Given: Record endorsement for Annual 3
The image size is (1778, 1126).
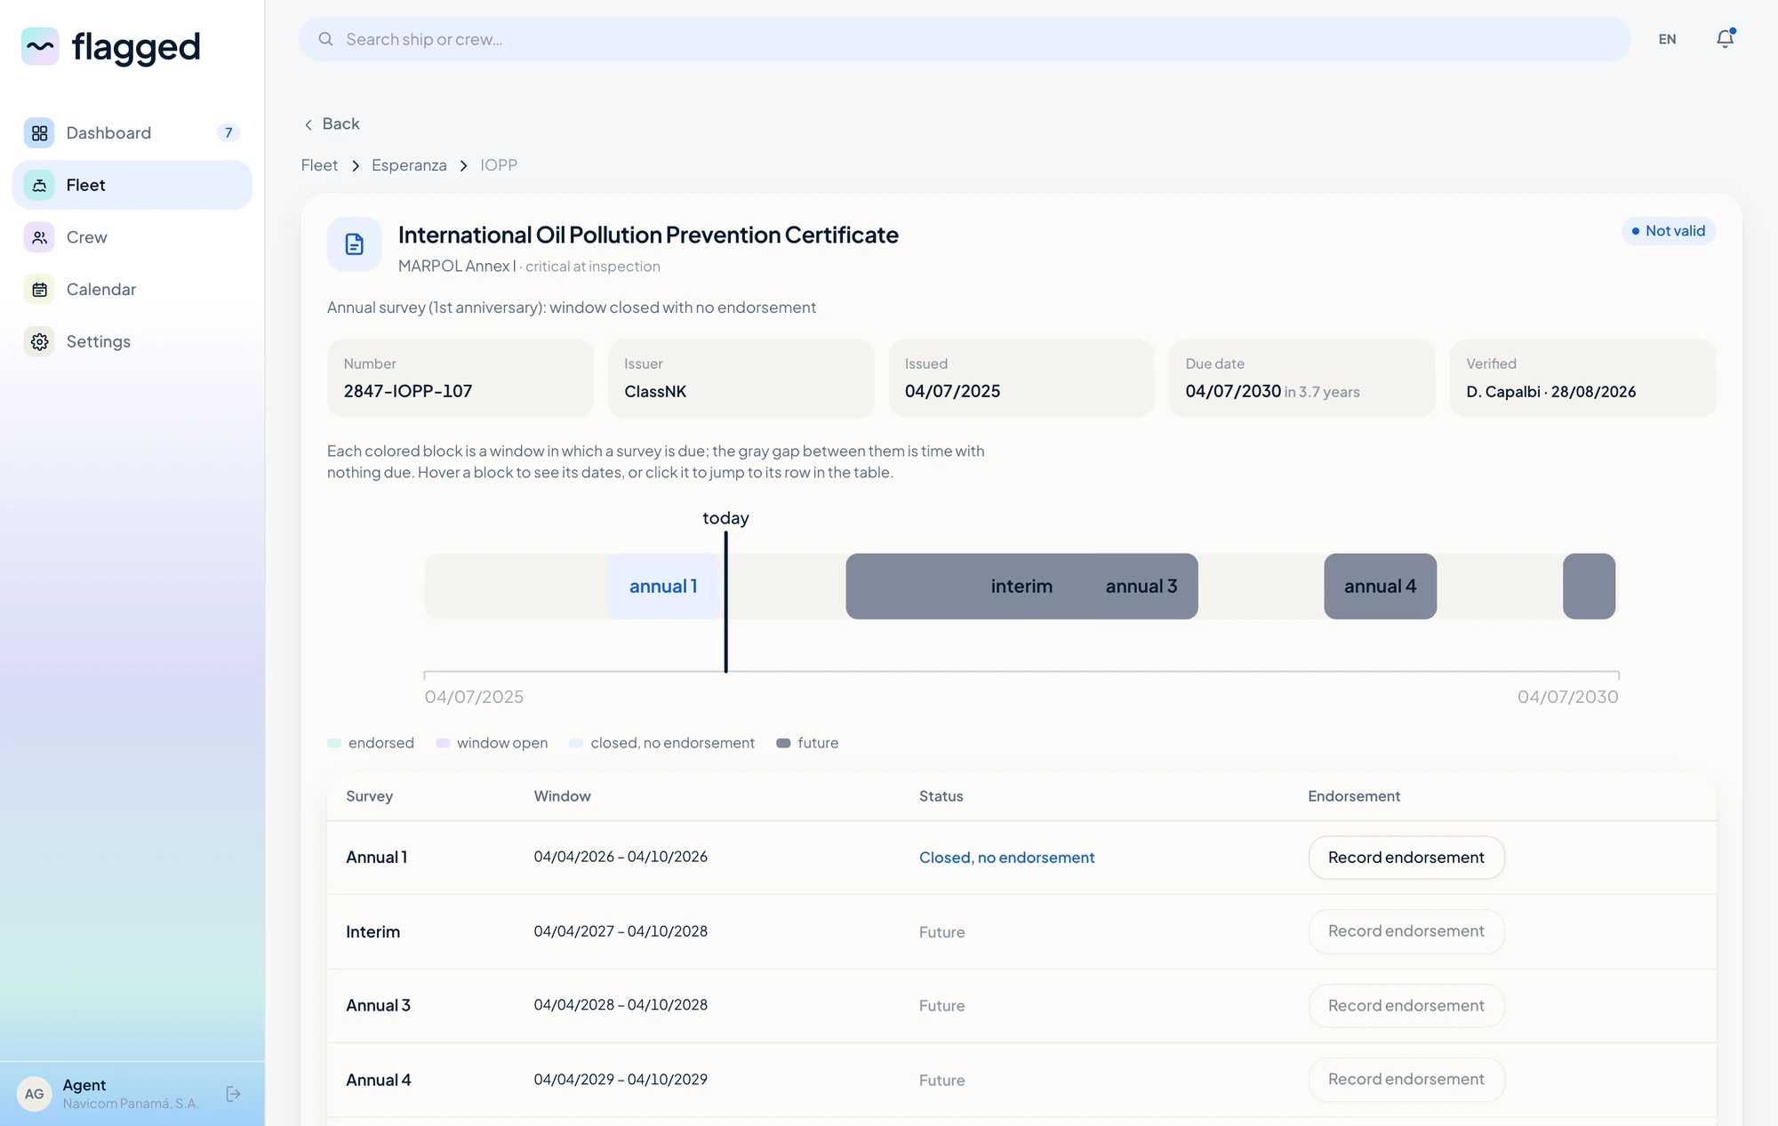Looking at the screenshot, I should point(1406,1006).
